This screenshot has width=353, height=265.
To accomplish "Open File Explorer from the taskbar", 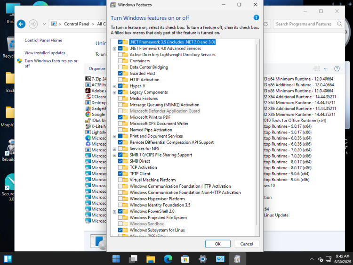I will click(x=151, y=259).
